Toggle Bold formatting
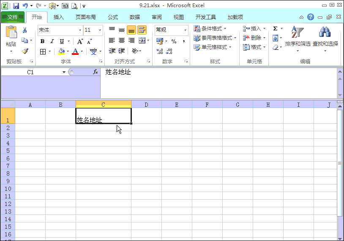Screen dimensions: 344x241 (x=42, y=41)
